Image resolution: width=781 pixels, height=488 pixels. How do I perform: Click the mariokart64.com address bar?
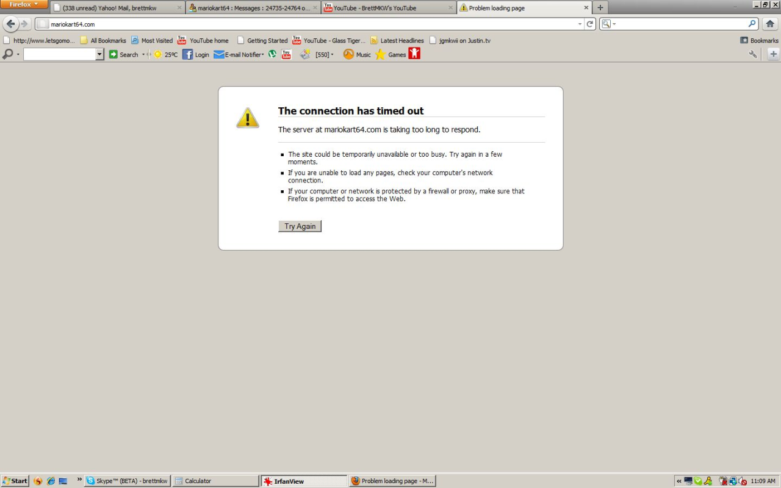pyautogui.click(x=305, y=24)
